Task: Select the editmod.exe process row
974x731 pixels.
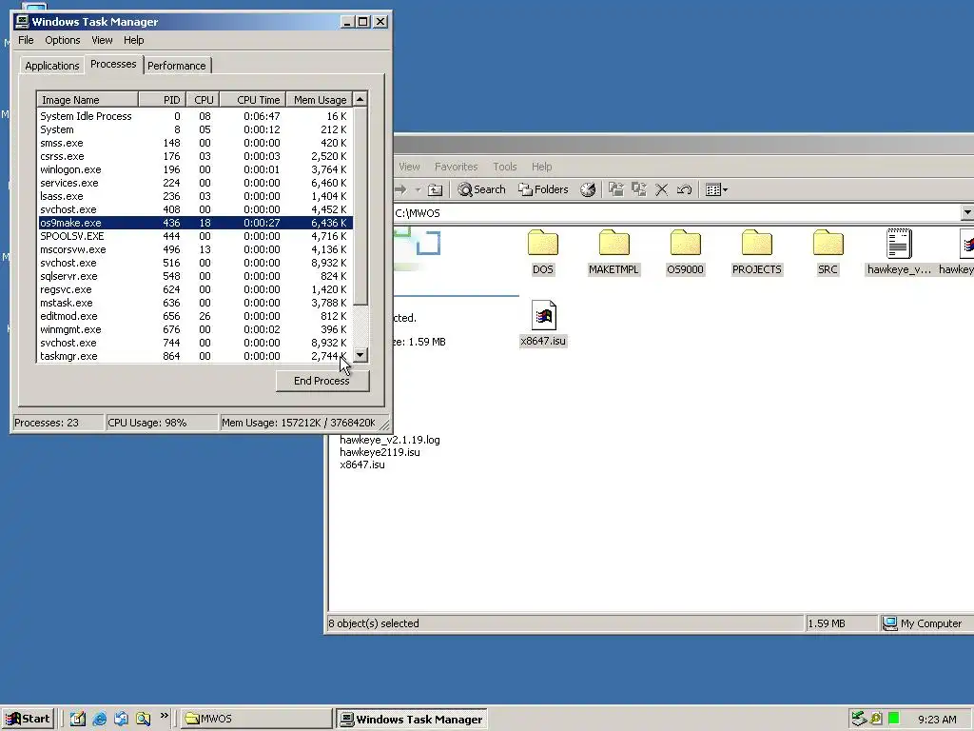Action: (195, 316)
